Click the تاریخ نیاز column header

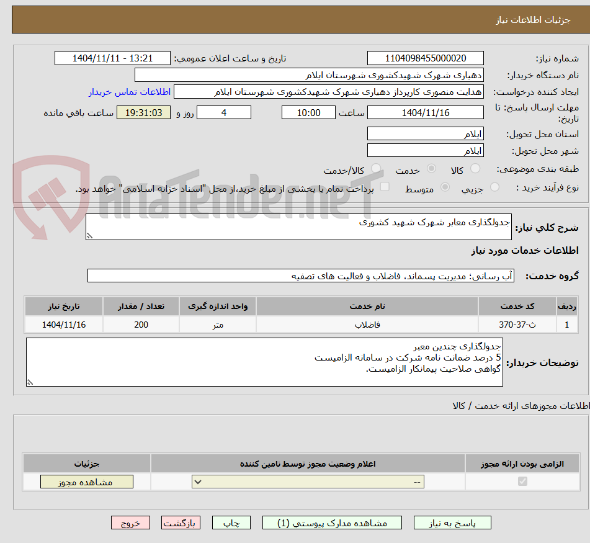point(64,307)
